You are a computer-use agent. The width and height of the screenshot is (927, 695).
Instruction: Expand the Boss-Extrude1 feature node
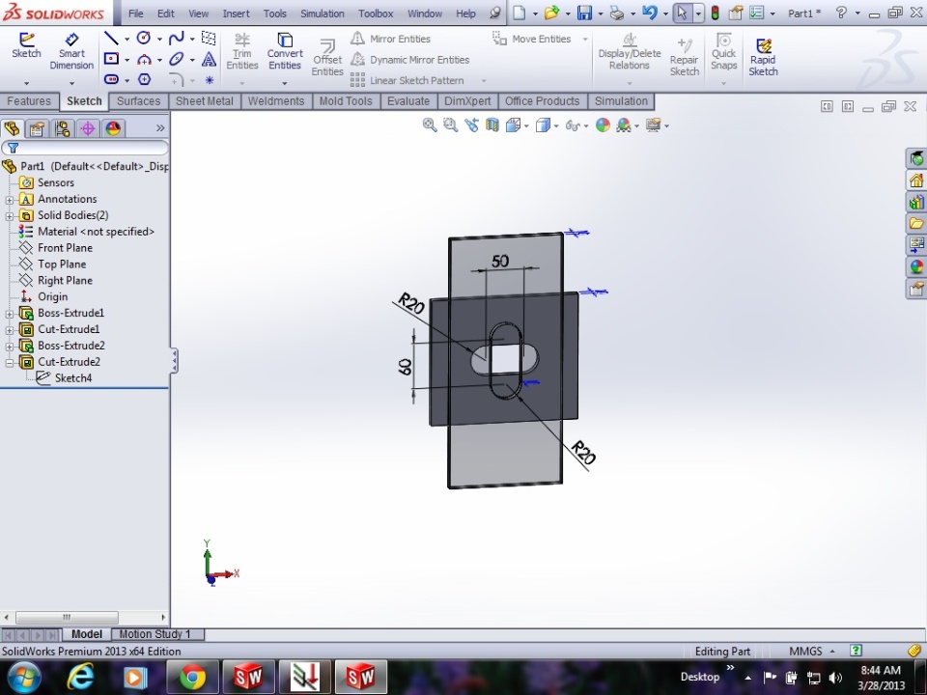9,314
